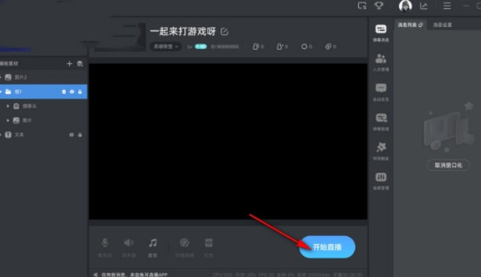Image resolution: width=481 pixels, height=277 pixels.
Task: Toggle lock on the 文本 text source
Action: pyautogui.click(x=80, y=135)
